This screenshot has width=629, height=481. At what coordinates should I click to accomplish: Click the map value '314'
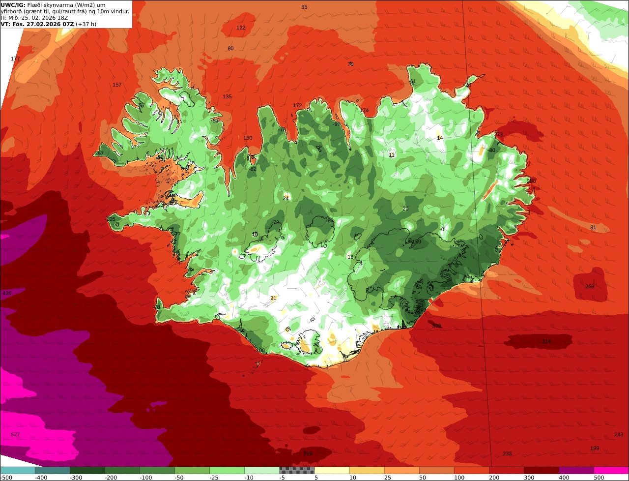[546, 341]
